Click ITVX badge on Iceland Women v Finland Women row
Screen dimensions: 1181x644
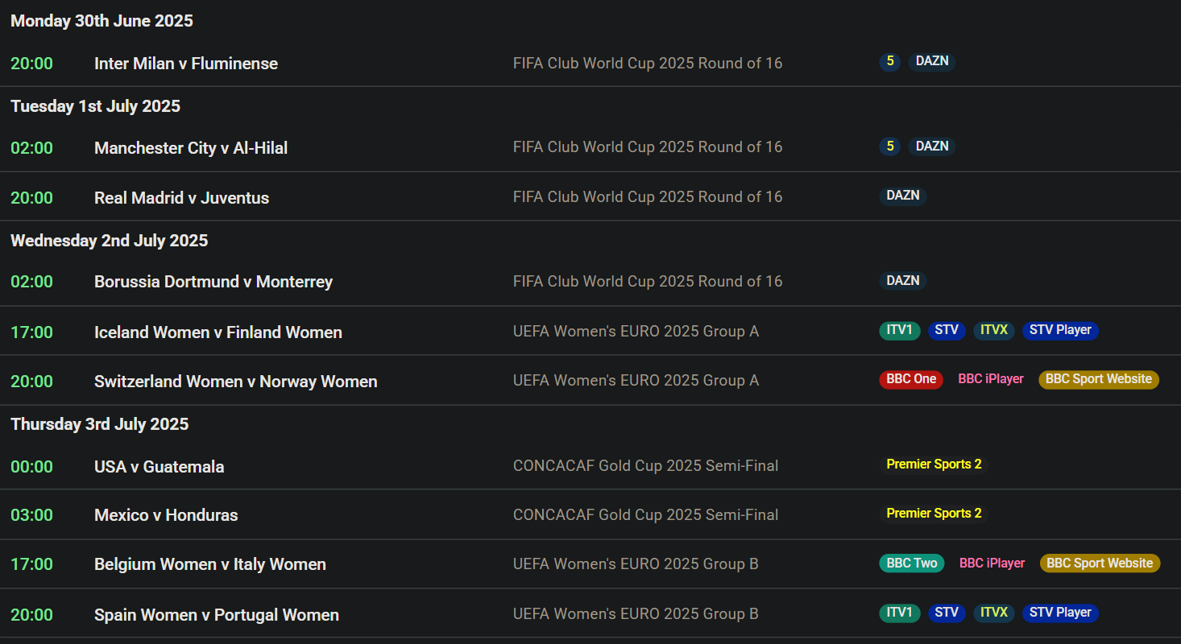pyautogui.click(x=994, y=330)
